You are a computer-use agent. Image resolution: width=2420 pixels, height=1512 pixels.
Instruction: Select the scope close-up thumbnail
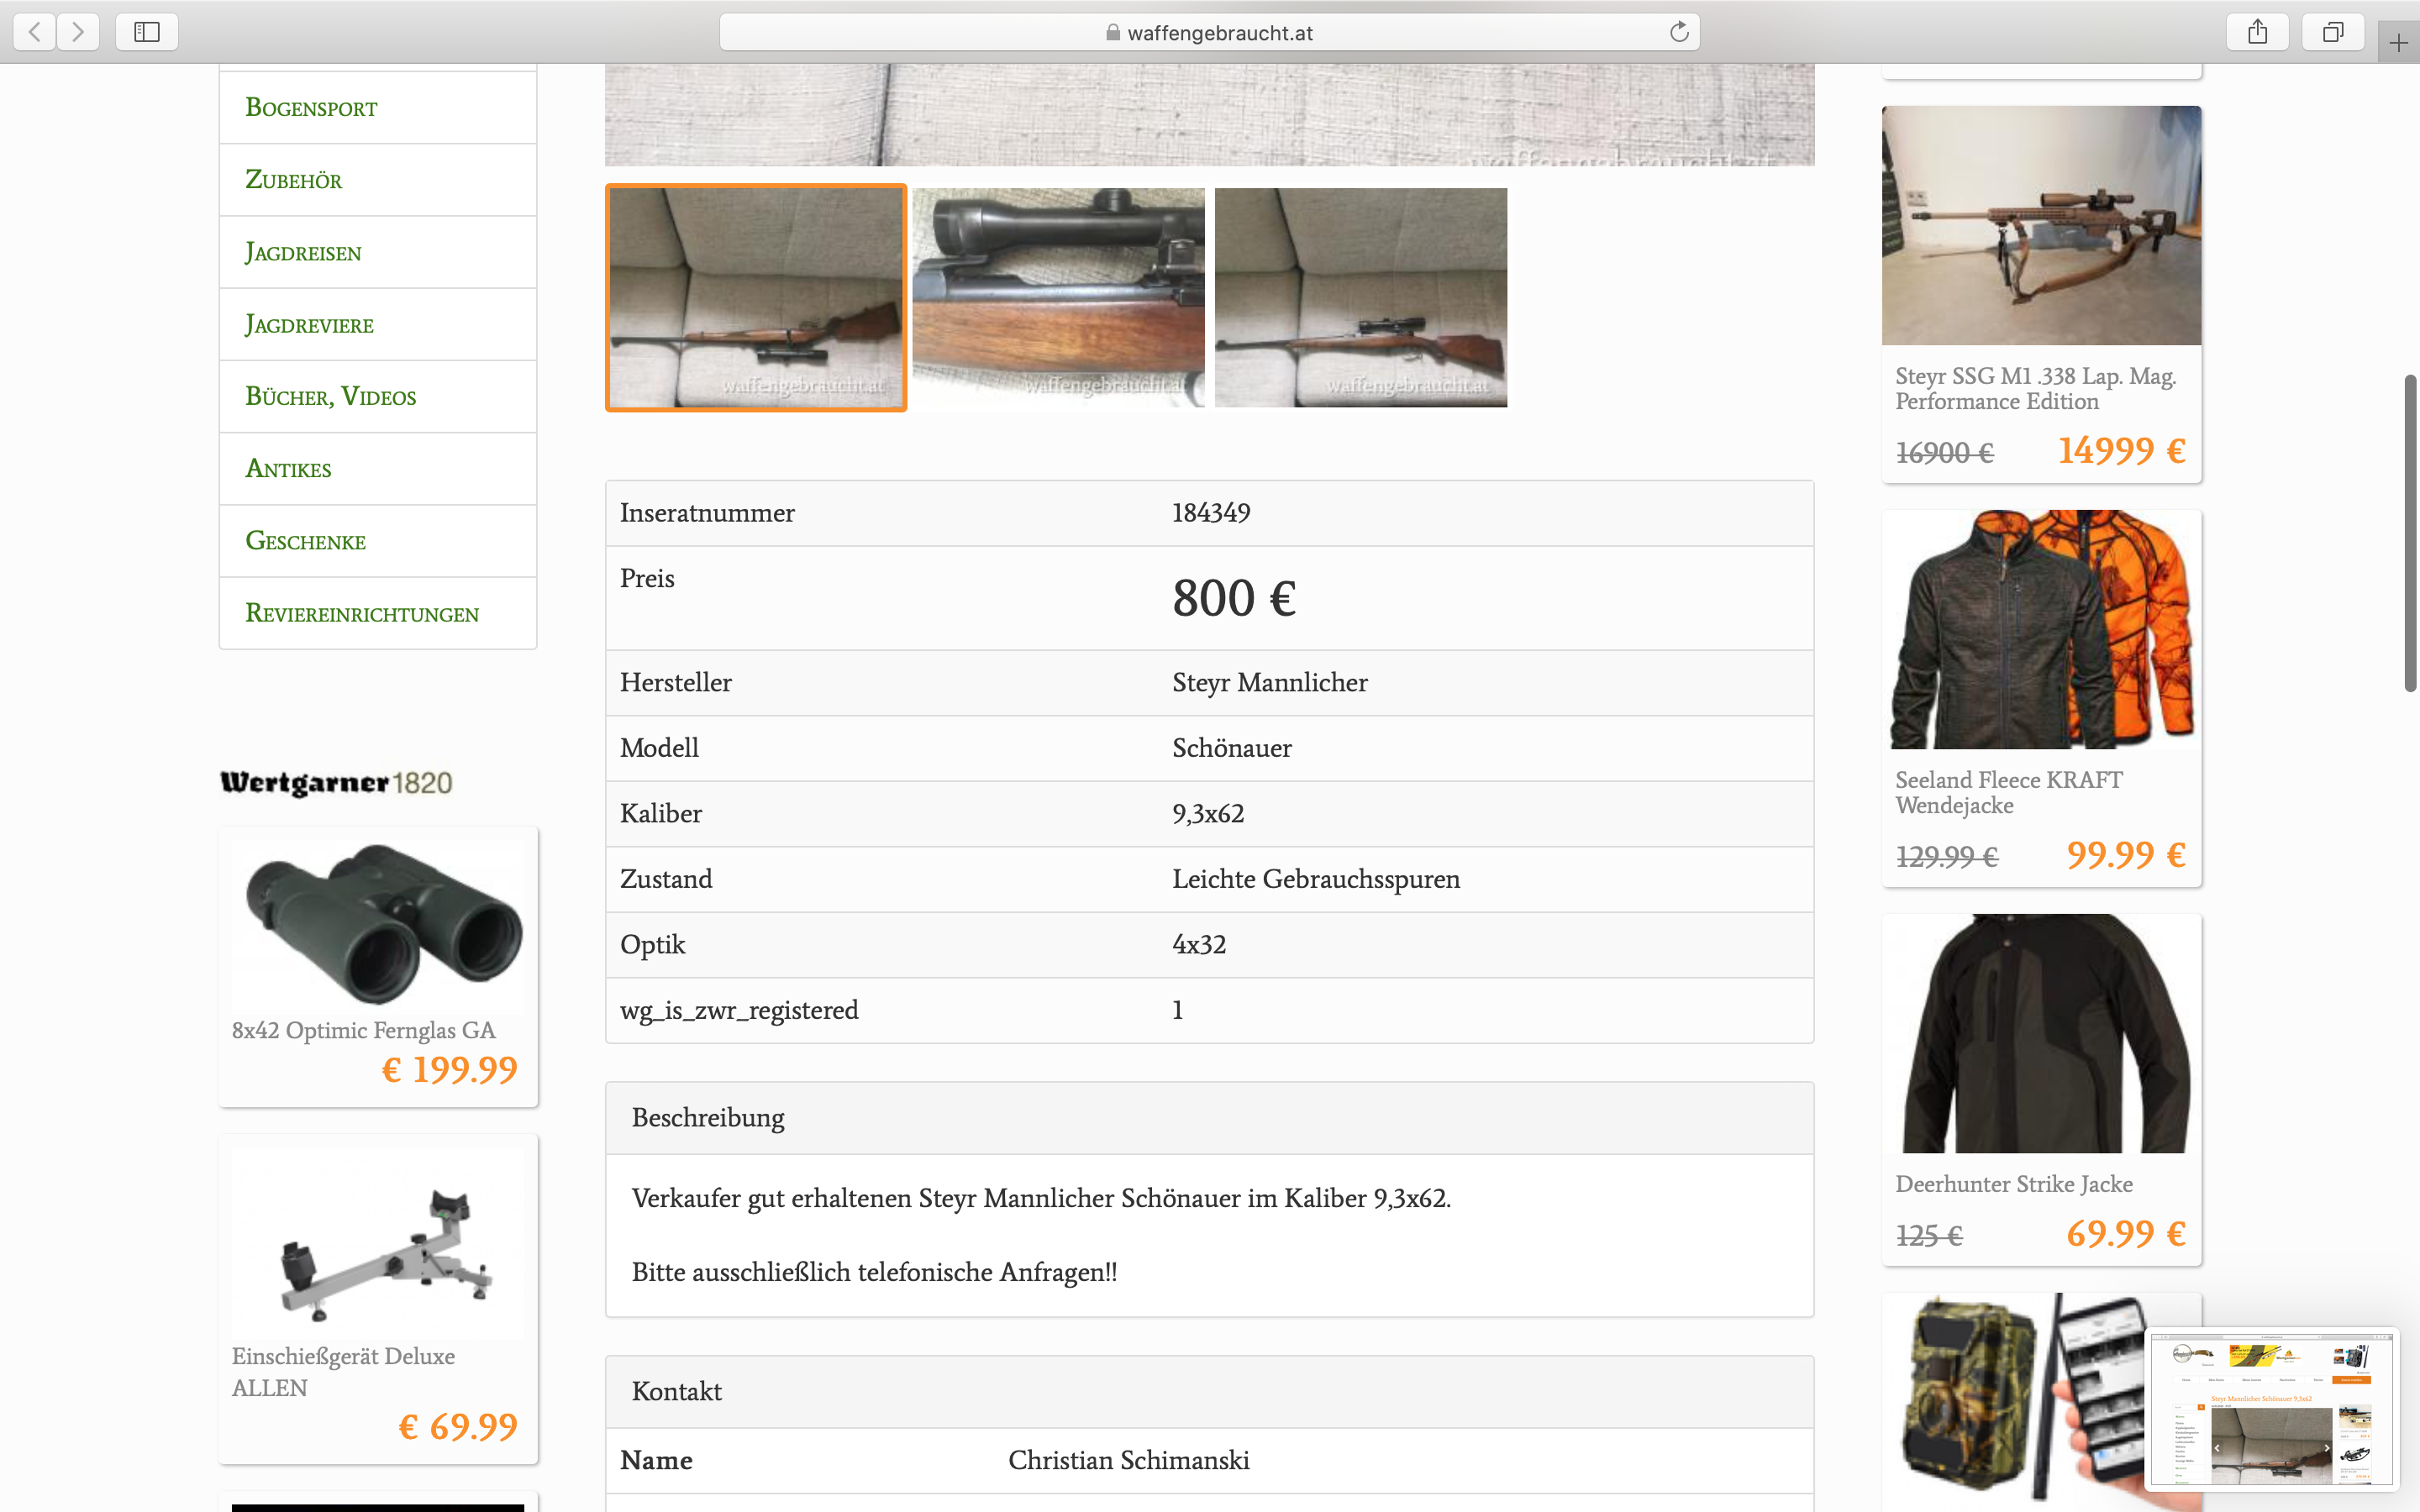click(x=1058, y=297)
